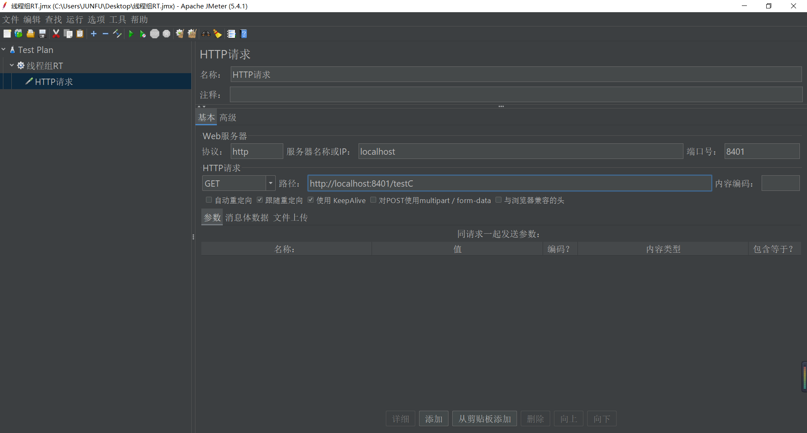Open the Help question mark icon
This screenshot has width=807, height=433.
coord(244,34)
